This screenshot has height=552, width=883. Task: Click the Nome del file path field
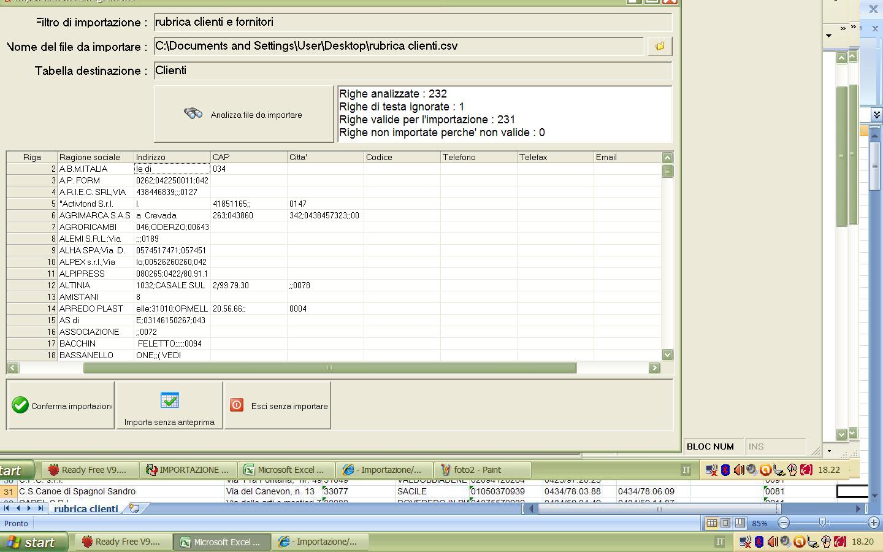tap(399, 46)
